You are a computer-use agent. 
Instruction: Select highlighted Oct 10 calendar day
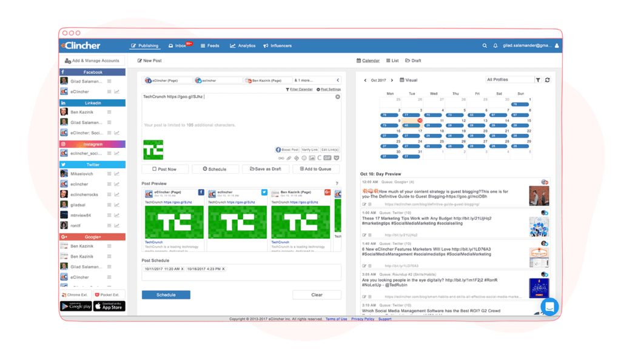[x=412, y=123]
